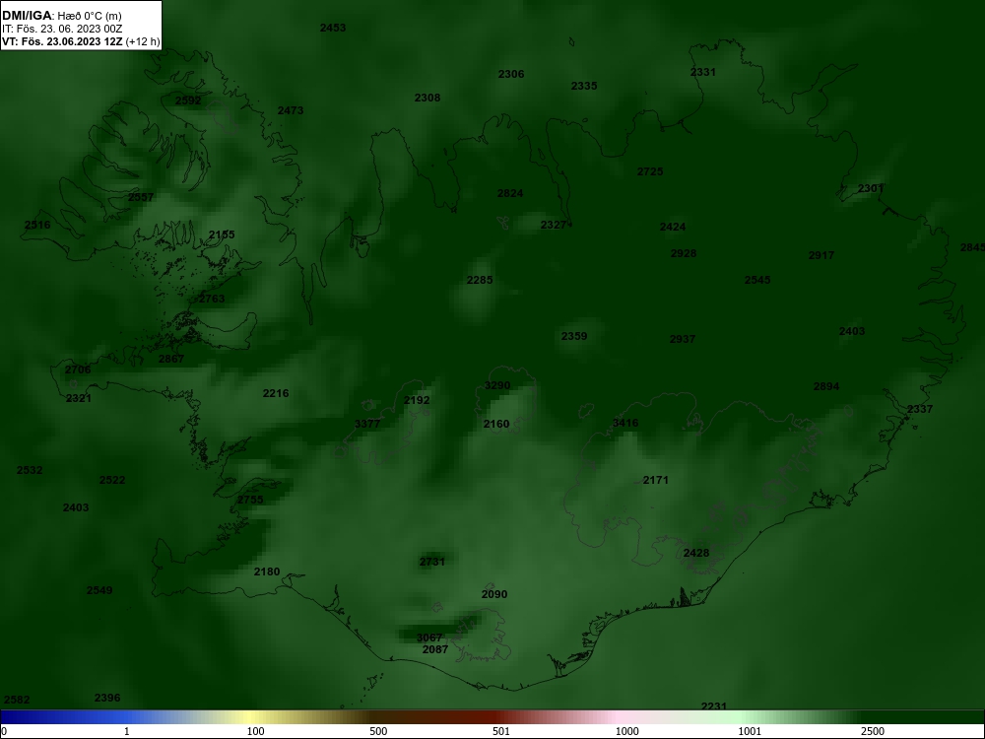Click the 2337 value on the east coast
985x739 pixels.
point(920,409)
